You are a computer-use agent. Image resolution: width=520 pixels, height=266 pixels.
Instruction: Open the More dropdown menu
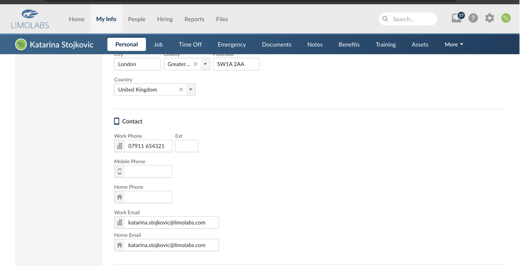tap(454, 44)
